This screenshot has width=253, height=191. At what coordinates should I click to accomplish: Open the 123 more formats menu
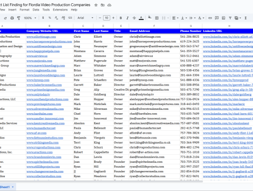pyautogui.click(x=70, y=18)
